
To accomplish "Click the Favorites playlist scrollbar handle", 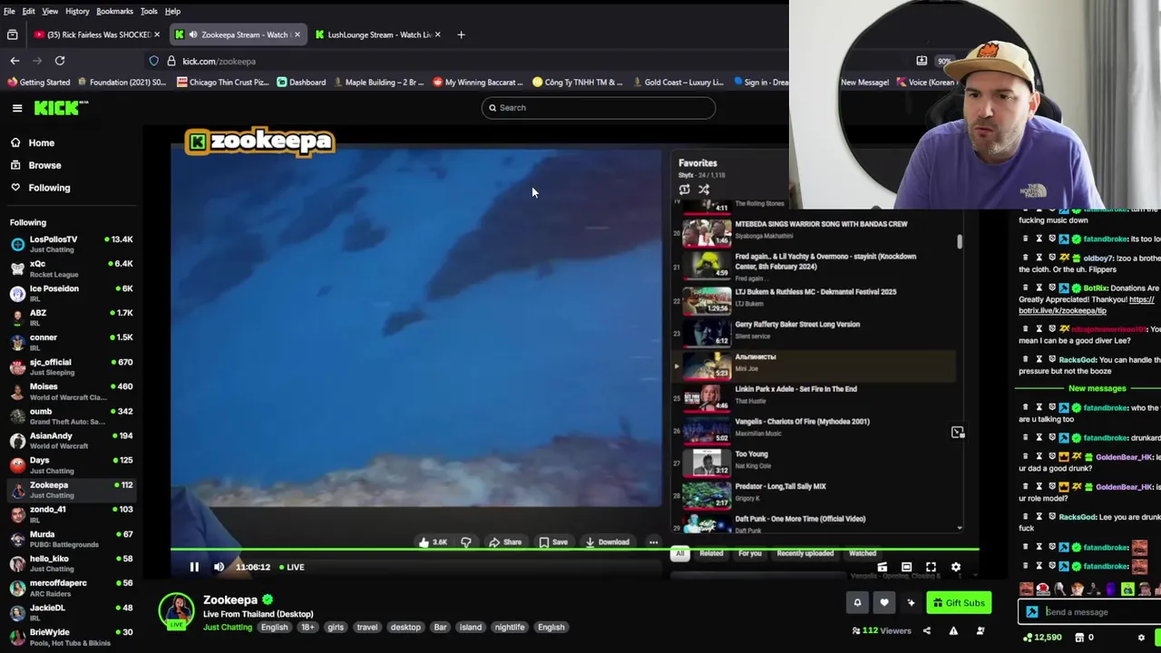I will click(960, 240).
